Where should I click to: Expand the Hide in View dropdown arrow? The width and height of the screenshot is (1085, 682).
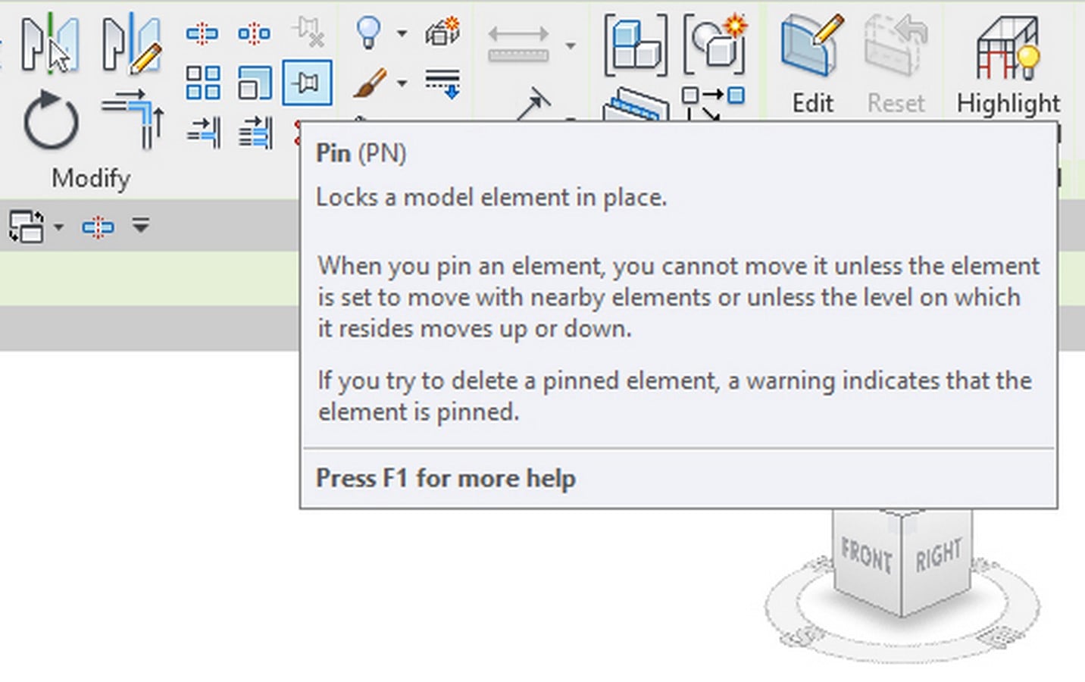[402, 33]
